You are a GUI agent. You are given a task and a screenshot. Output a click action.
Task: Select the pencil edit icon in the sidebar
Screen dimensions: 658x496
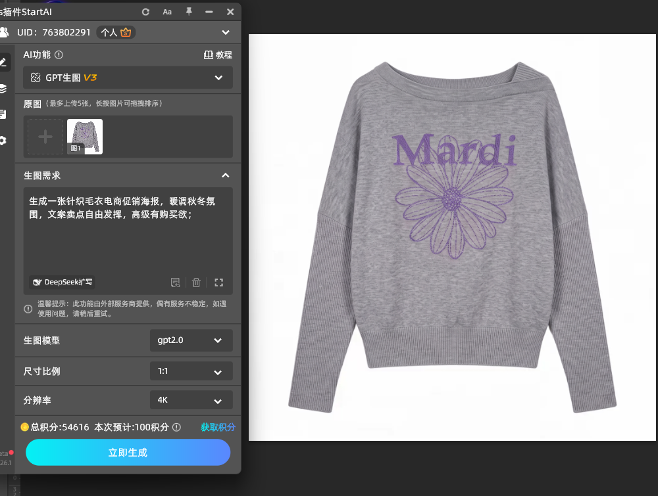click(4, 62)
